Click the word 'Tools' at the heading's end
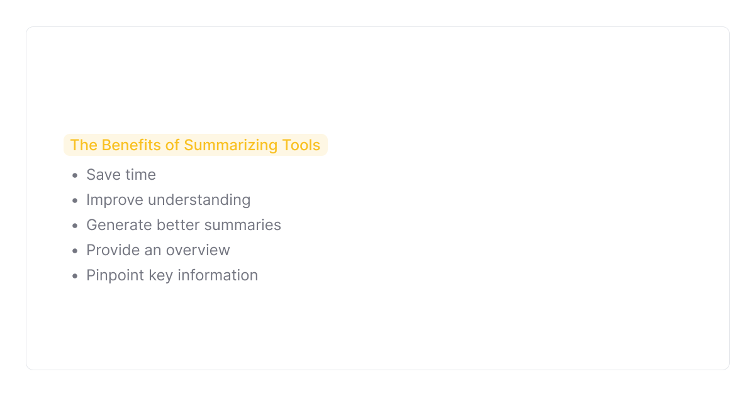 (x=301, y=145)
